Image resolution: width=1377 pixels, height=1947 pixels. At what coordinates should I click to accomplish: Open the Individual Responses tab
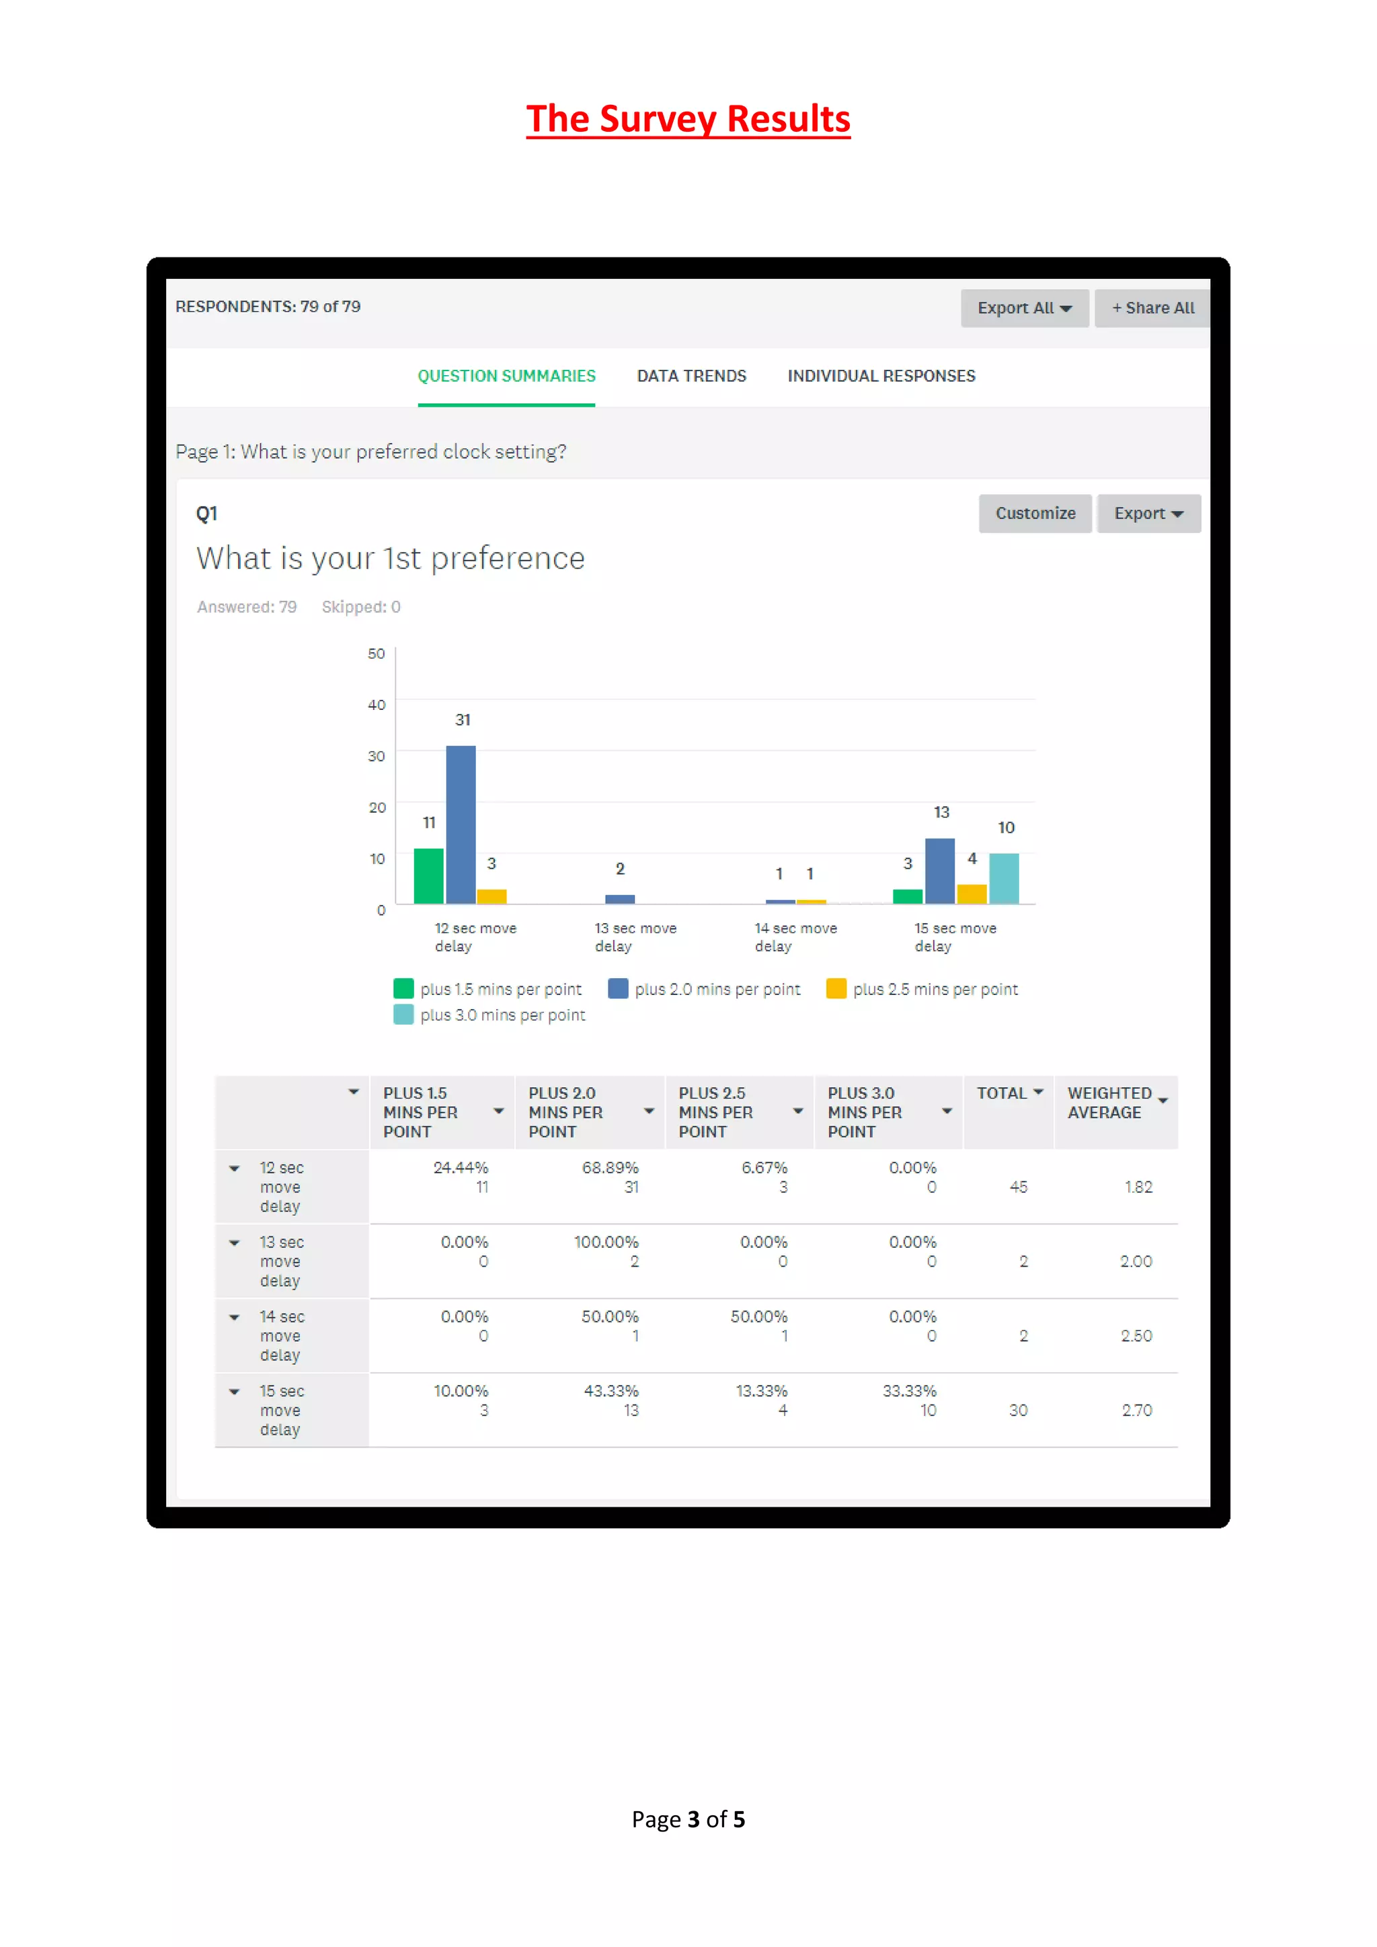click(881, 376)
